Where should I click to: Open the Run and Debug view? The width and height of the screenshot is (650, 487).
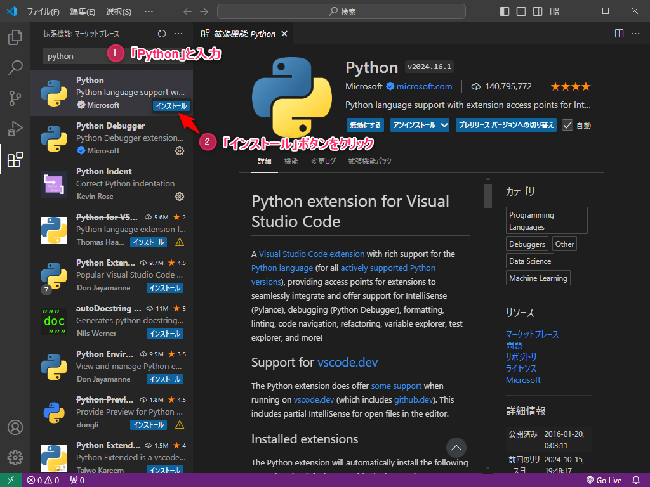(x=15, y=129)
